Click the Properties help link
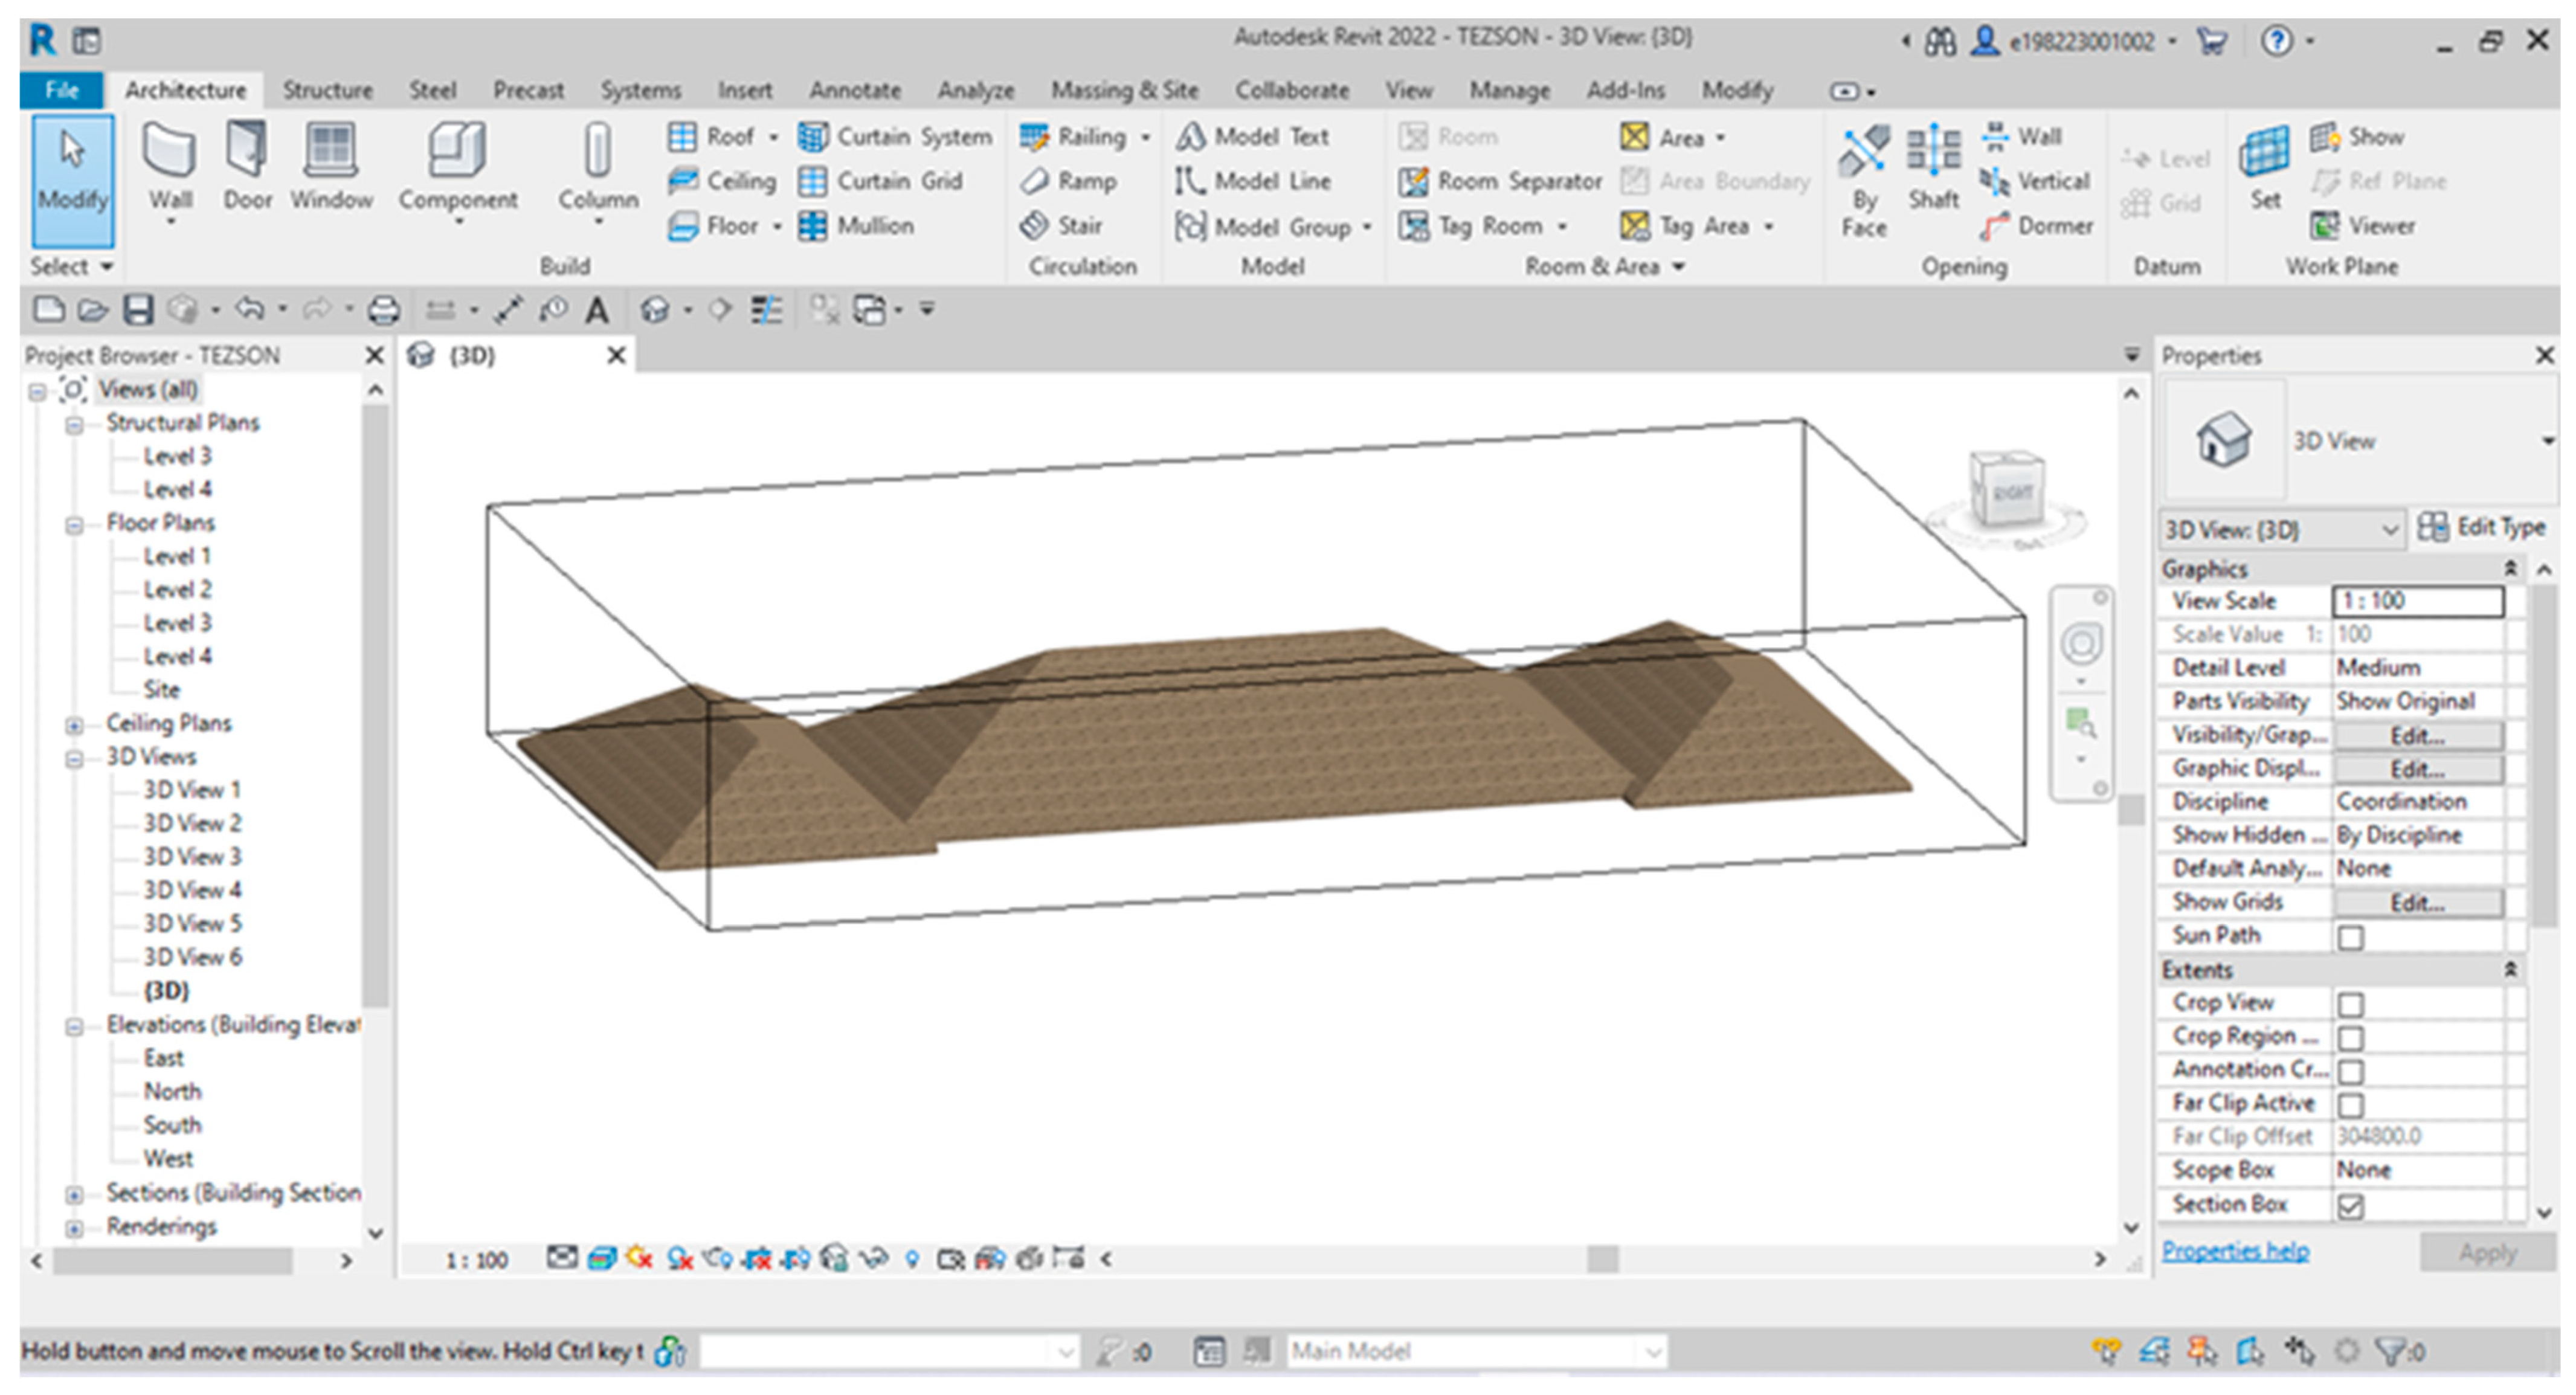The height and width of the screenshot is (1395, 2576). pyautogui.click(x=2235, y=1251)
